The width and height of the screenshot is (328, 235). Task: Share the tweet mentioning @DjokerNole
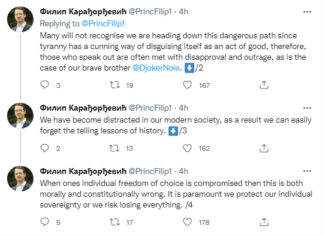click(264, 85)
